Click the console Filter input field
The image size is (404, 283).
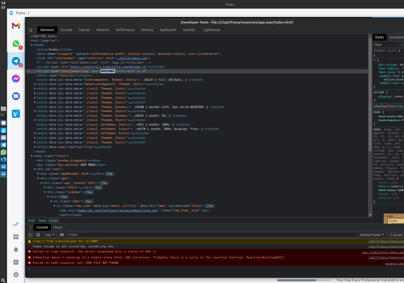tap(213, 235)
